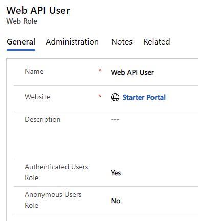The image size is (198, 221).
Task: Toggle Anonymous Users Role value No
Action: (x=116, y=201)
